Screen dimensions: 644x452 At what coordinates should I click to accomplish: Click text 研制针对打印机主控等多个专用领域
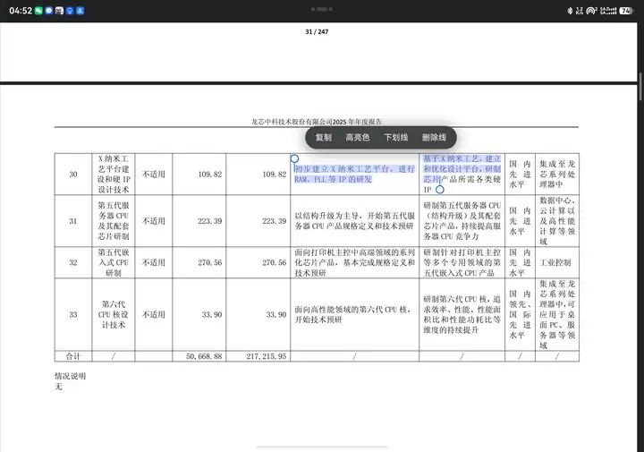pos(462,257)
